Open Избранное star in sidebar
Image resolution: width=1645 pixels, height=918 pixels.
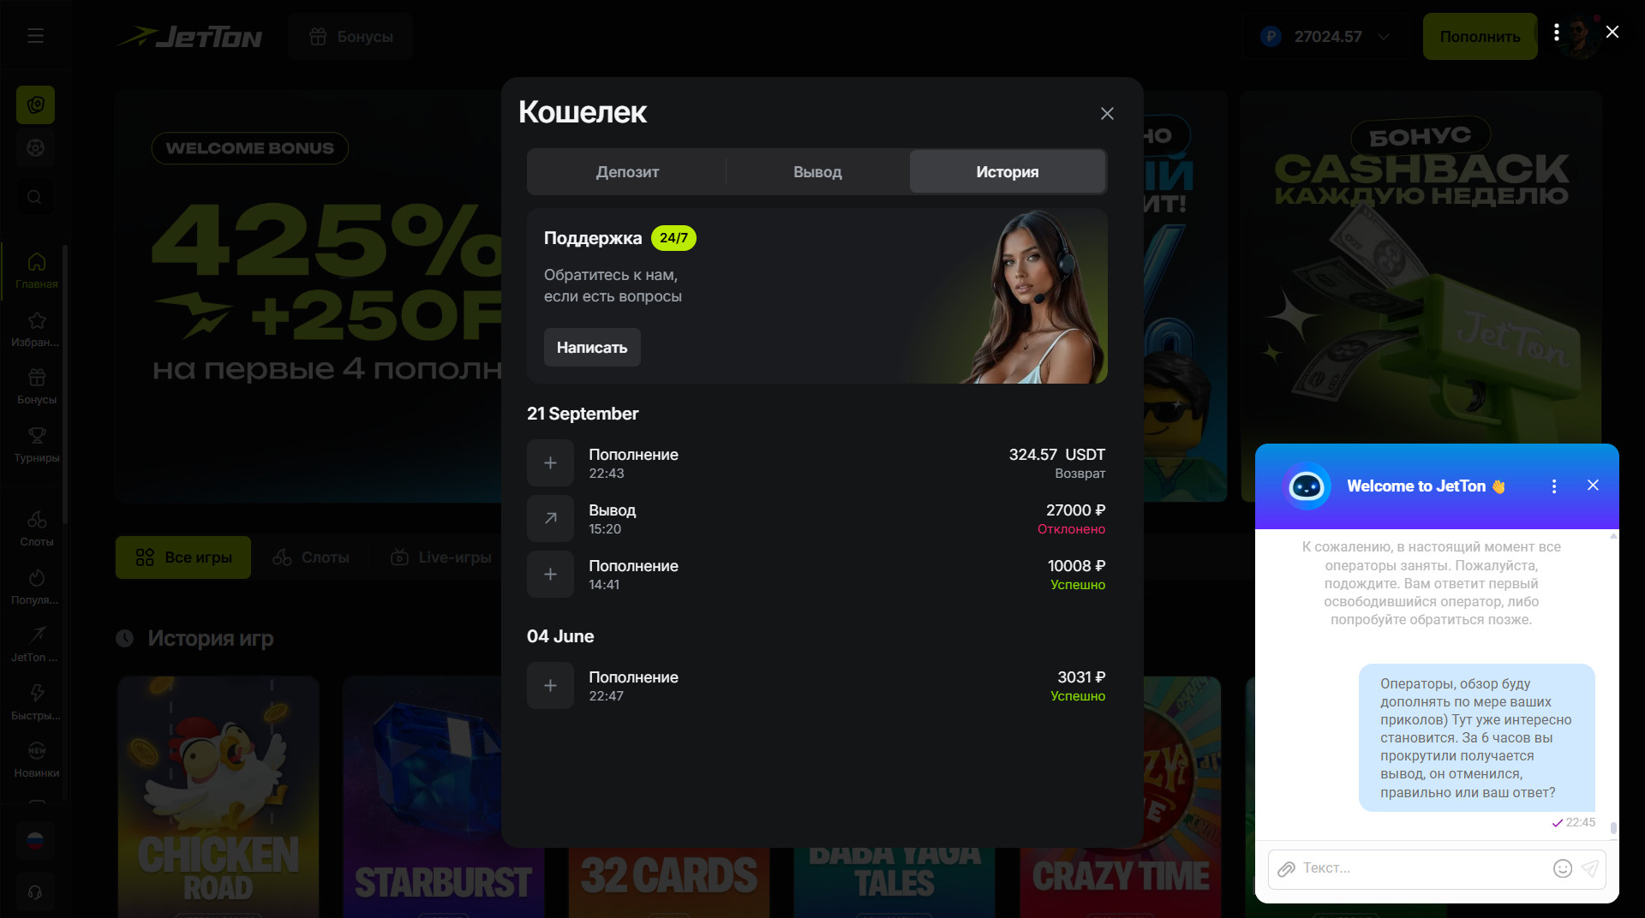click(36, 330)
